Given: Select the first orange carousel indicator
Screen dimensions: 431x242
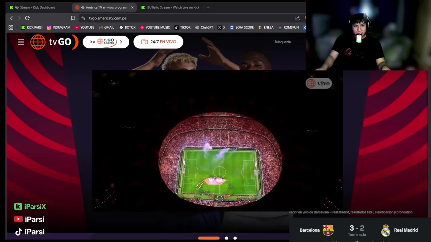Looking at the screenshot, I should point(209,238).
